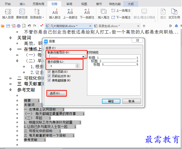Open the 目录级别 dropdown
182x149 pixels.
pyautogui.click(x=37, y=14)
